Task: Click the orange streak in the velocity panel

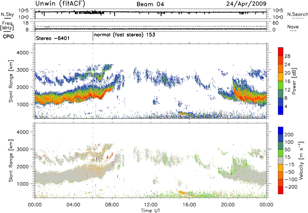Action: click(183, 193)
